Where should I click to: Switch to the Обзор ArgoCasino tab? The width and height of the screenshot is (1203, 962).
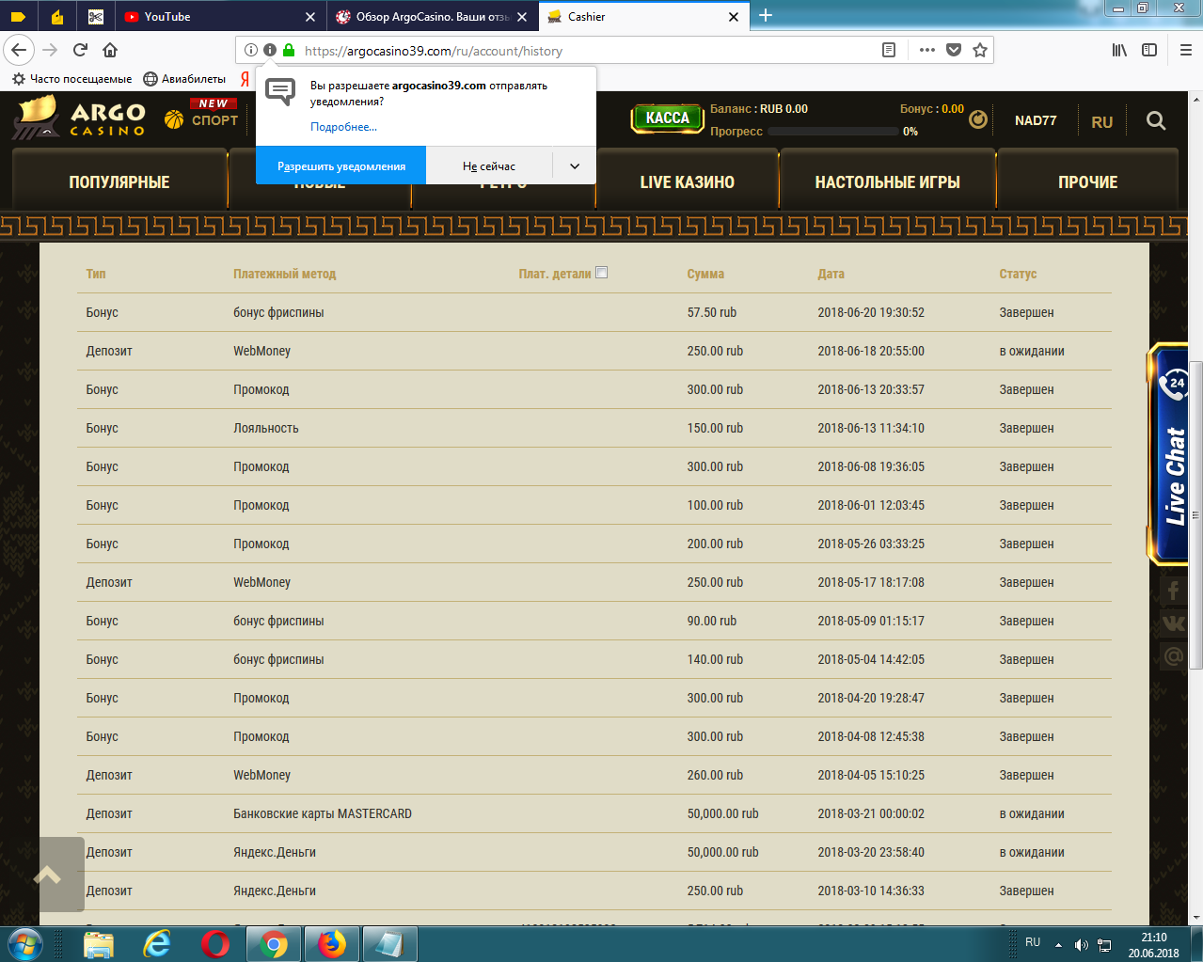coord(433,17)
